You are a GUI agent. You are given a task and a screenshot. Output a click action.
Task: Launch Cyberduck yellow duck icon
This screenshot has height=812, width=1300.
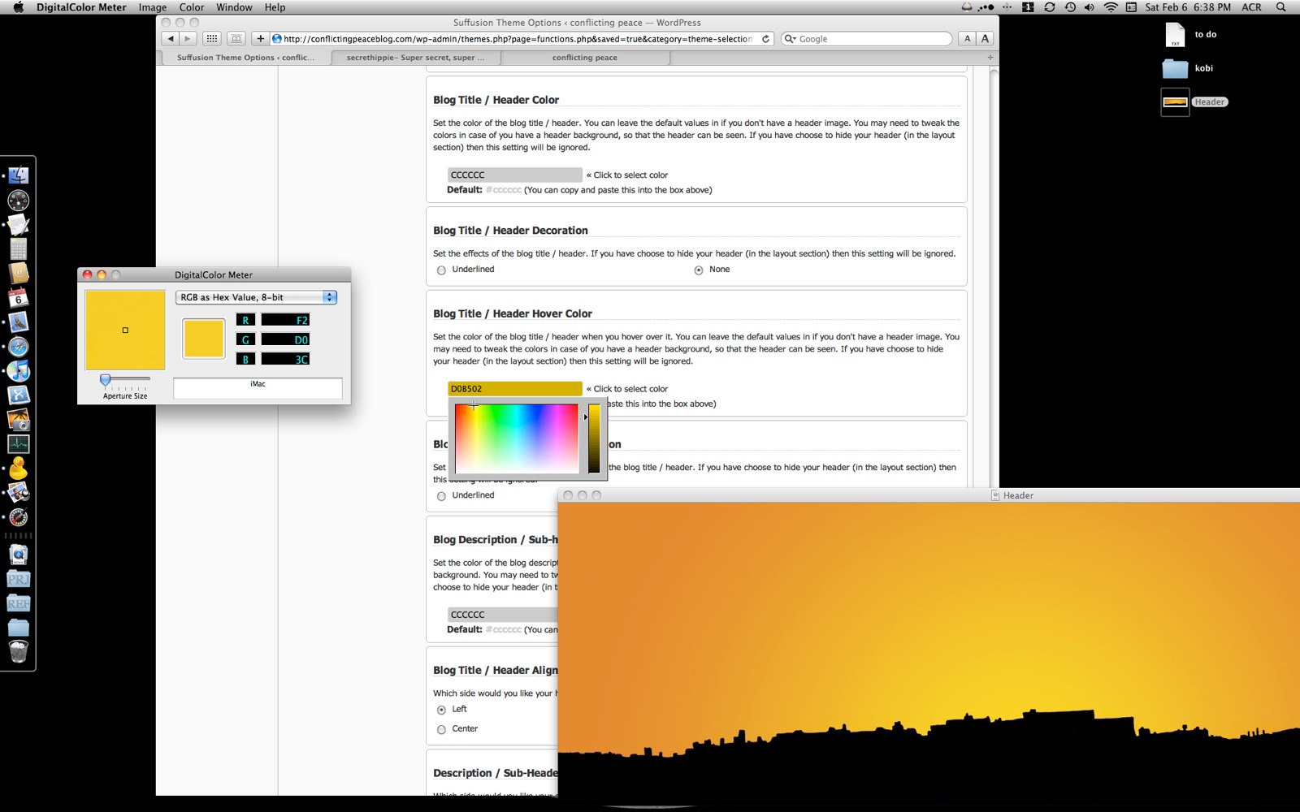point(18,469)
